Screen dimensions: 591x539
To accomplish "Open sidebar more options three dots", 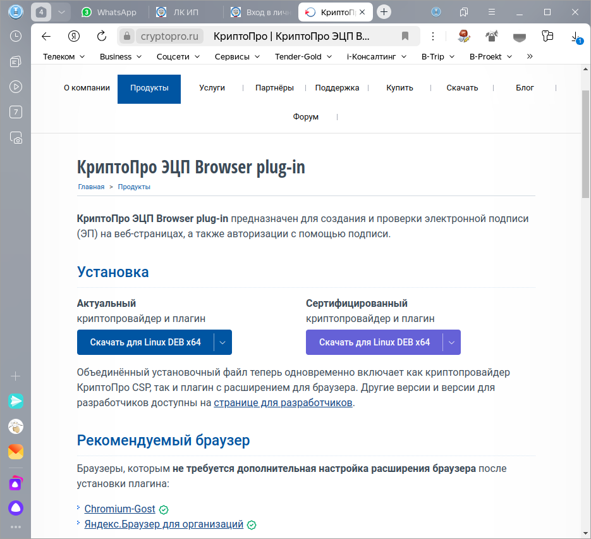I will [16, 527].
